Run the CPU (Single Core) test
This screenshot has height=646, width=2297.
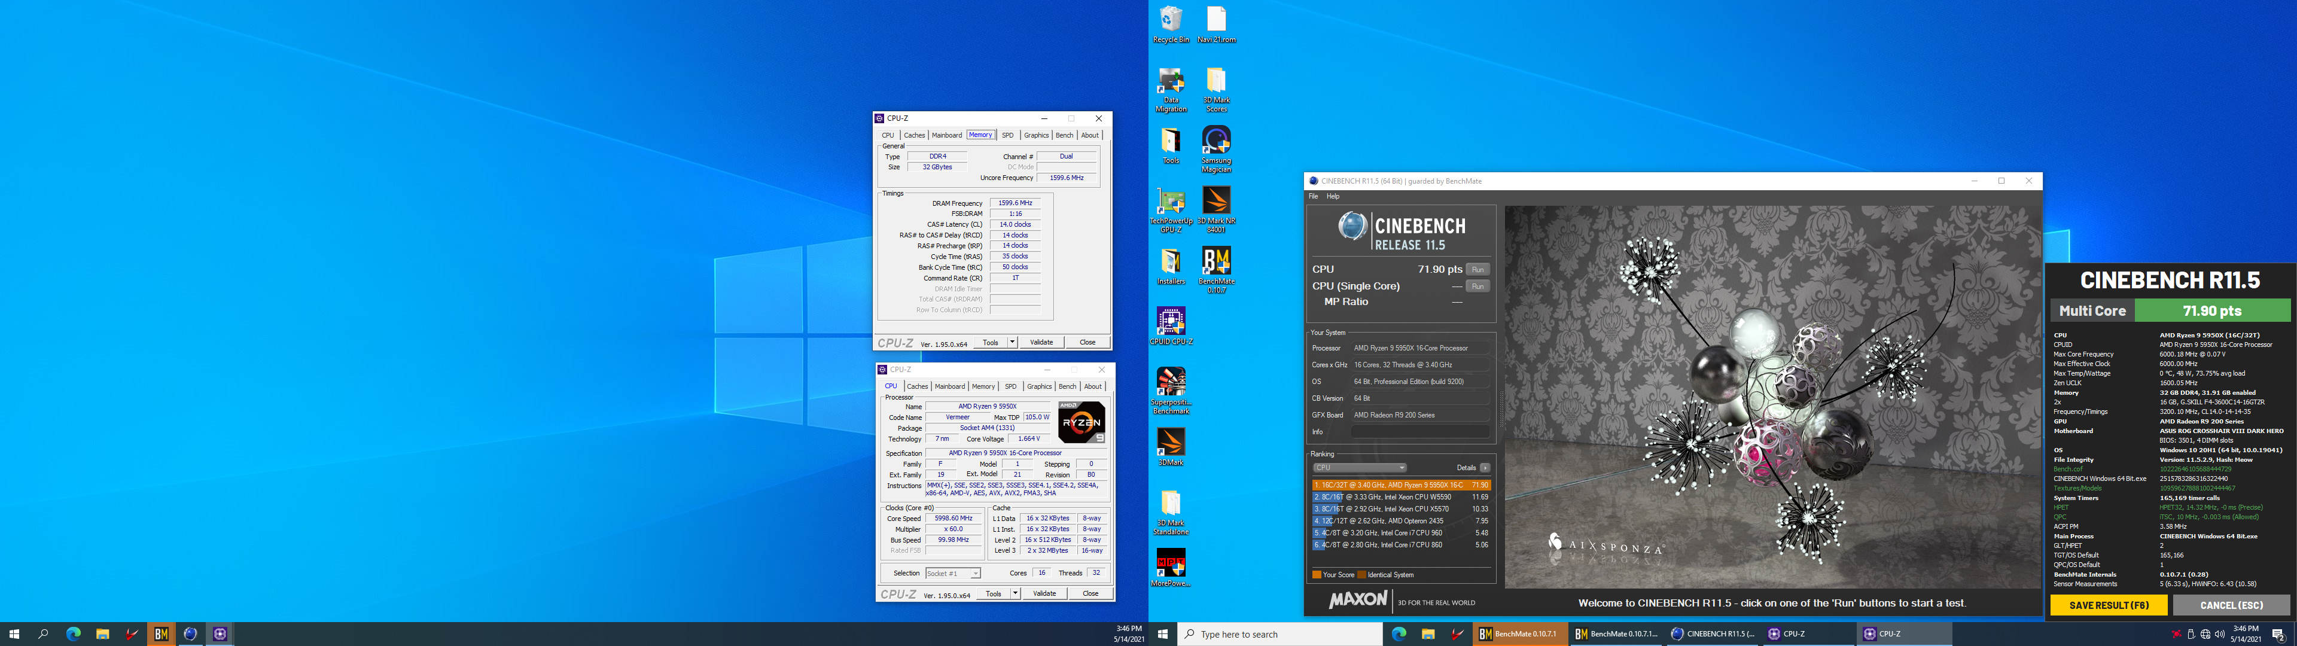pyautogui.click(x=1477, y=287)
